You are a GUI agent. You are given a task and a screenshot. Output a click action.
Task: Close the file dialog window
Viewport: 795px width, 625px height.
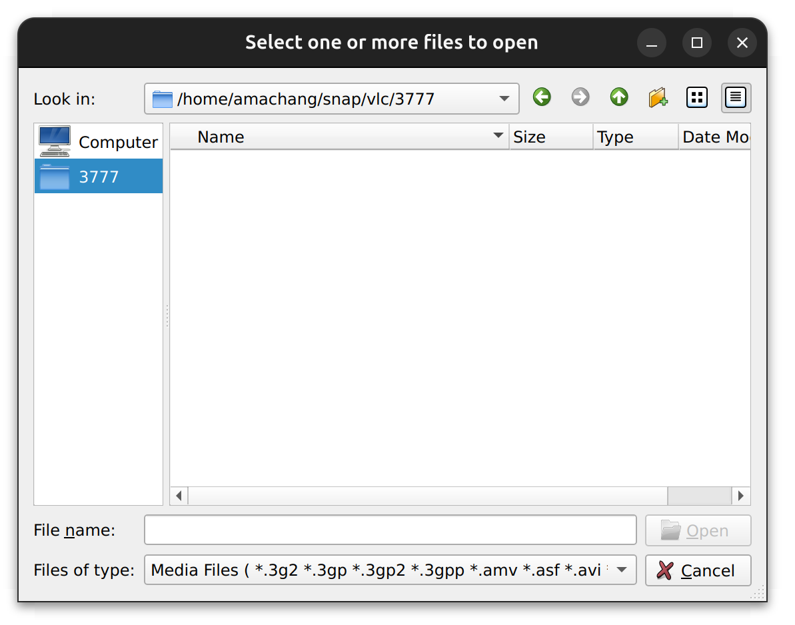point(742,43)
